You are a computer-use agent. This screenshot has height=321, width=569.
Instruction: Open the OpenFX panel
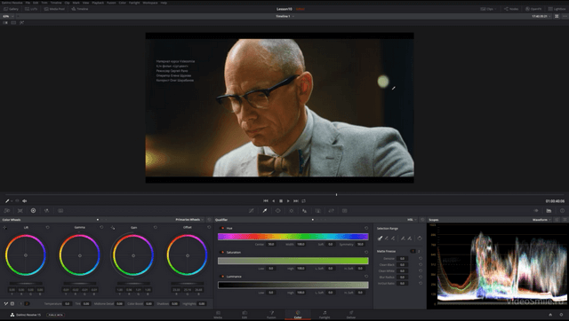coord(533,9)
